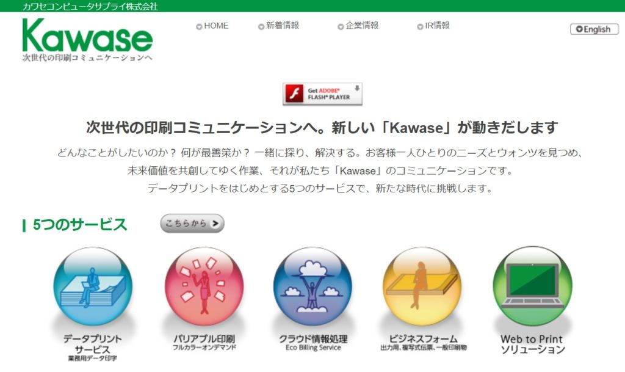The width and height of the screenshot is (625, 372).
Task: Click the Eco Billing Service caption
Action: tap(313, 348)
